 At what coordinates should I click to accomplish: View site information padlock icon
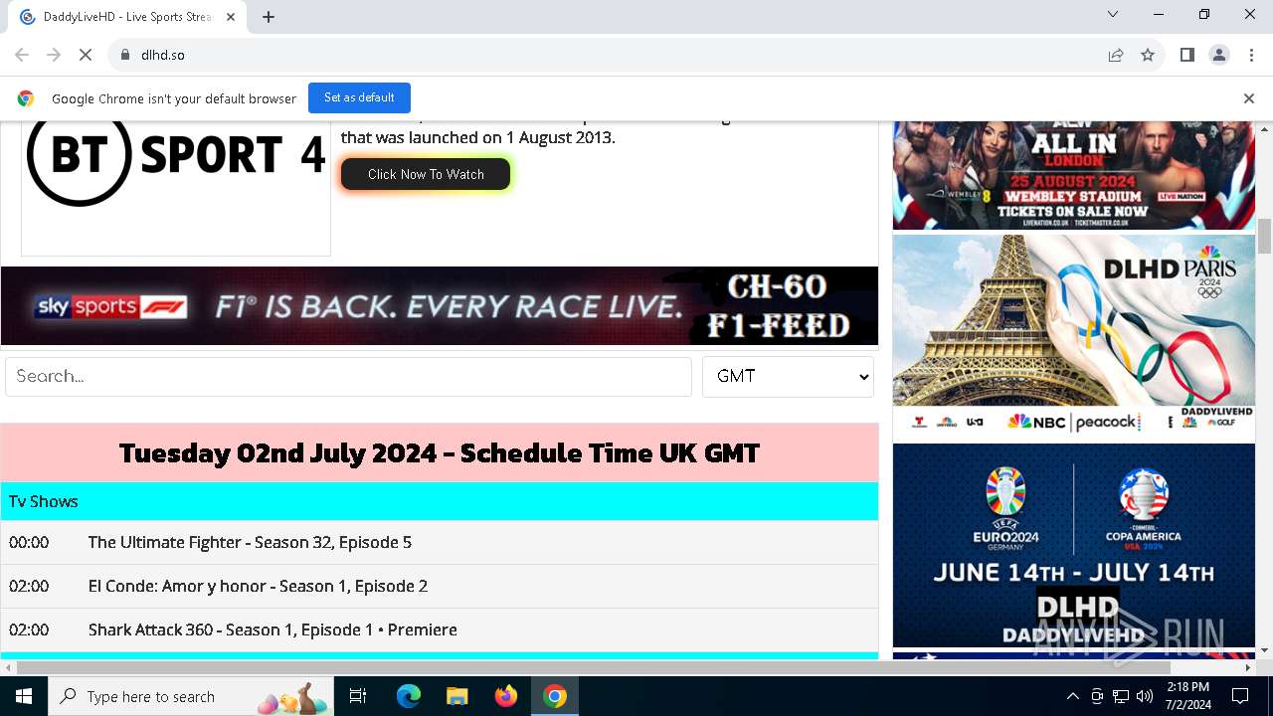pyautogui.click(x=125, y=55)
